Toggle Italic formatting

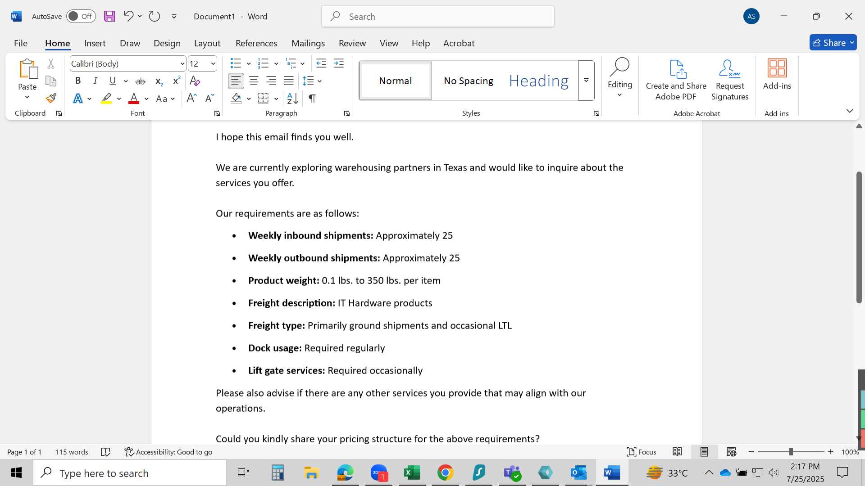[96, 81]
